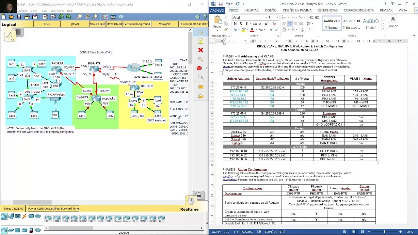The width and height of the screenshot is (418, 235).
Task: Select the Inspect magnifier tool
Action: click(201, 59)
